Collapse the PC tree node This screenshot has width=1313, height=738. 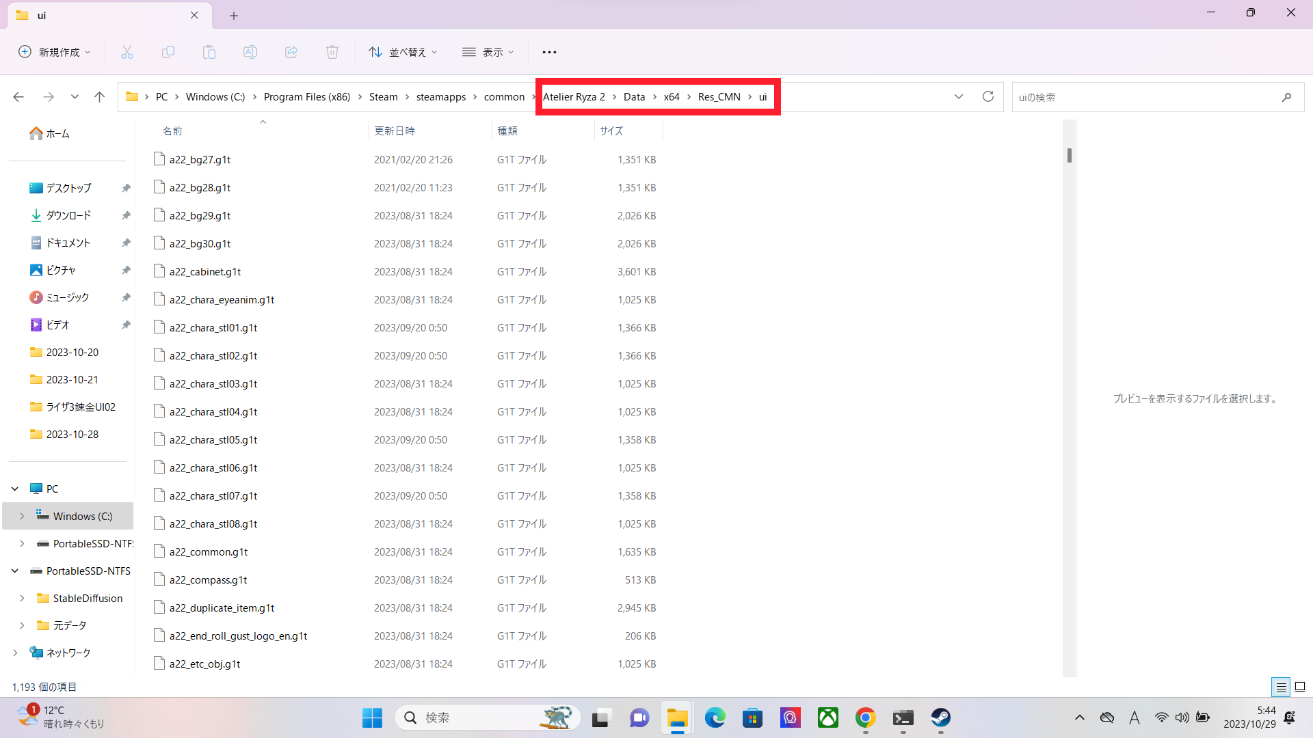coord(15,489)
